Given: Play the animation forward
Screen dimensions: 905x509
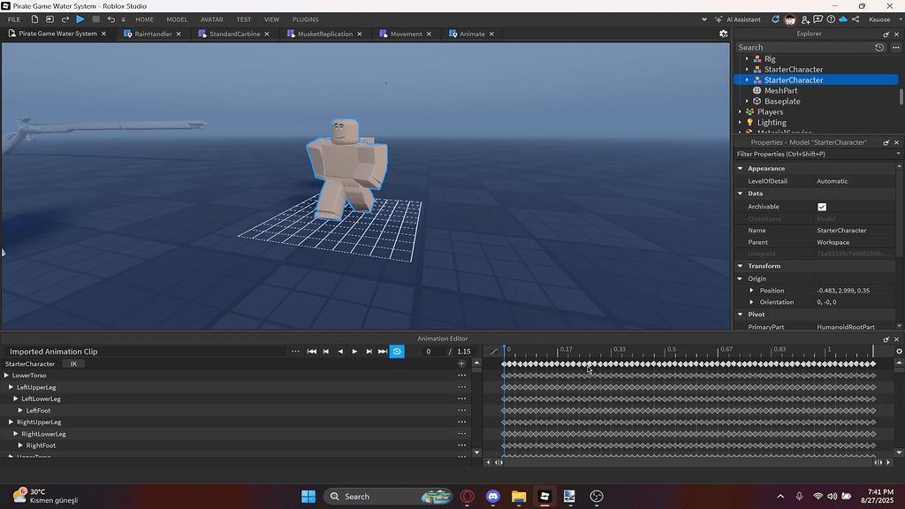Looking at the screenshot, I should (354, 352).
